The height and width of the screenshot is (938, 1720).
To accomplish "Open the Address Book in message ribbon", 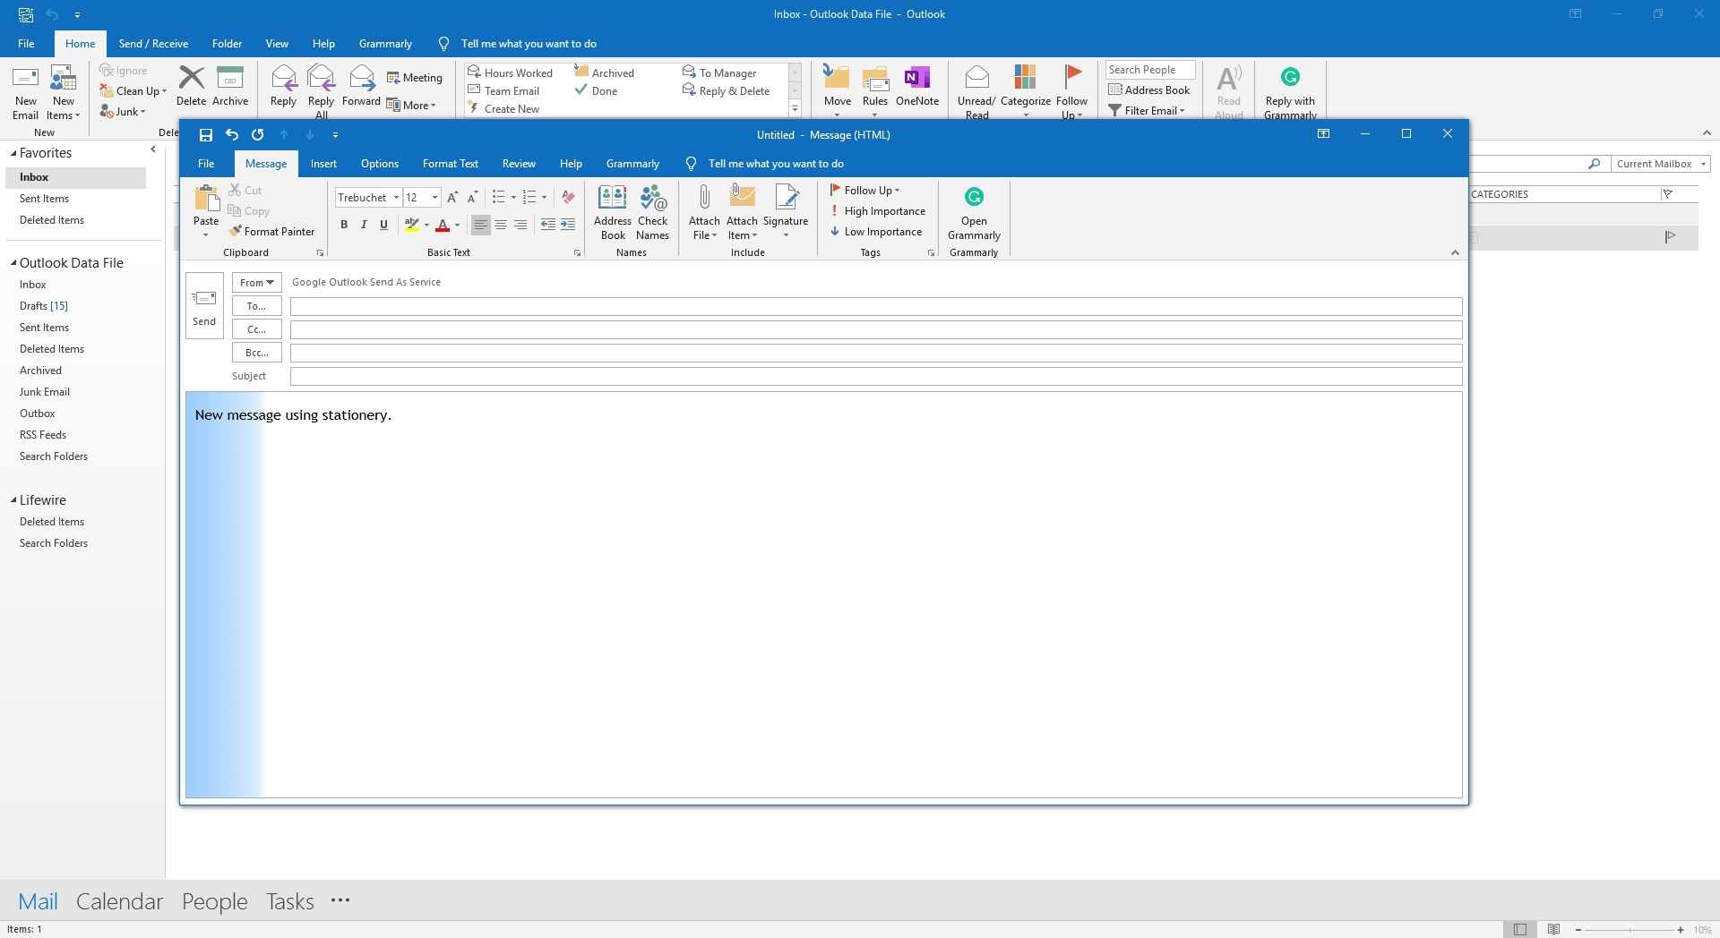I will (x=613, y=211).
